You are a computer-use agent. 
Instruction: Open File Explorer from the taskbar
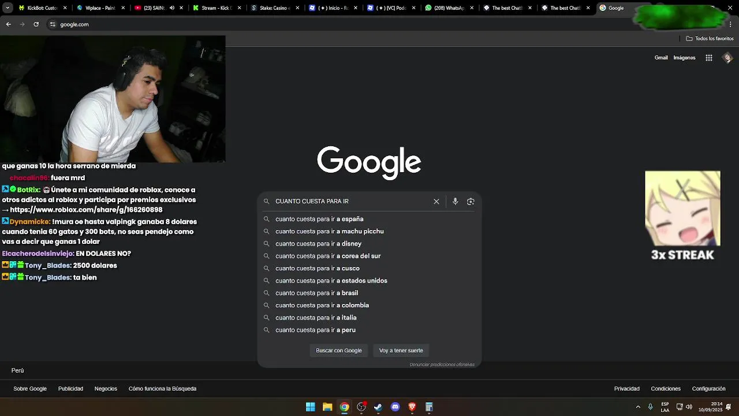tap(327, 407)
